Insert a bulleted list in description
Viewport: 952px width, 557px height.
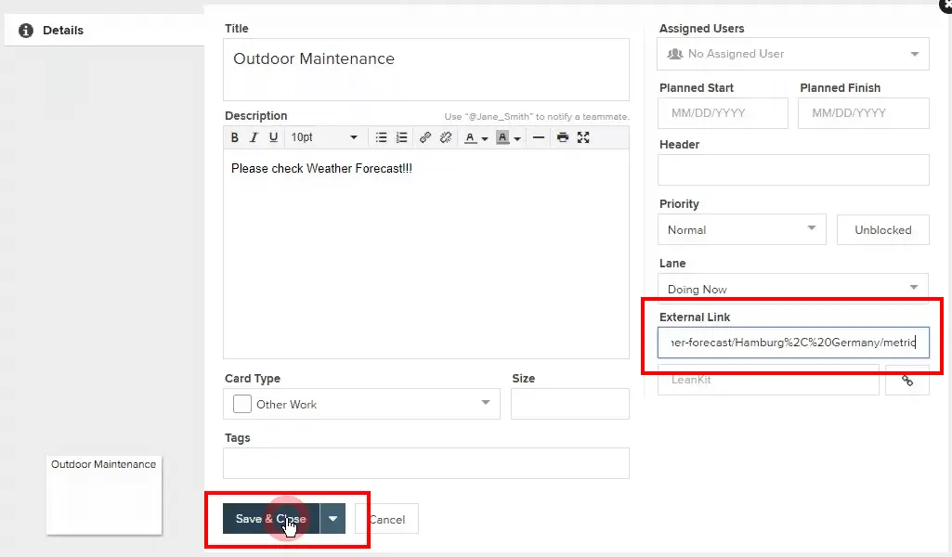coord(381,137)
